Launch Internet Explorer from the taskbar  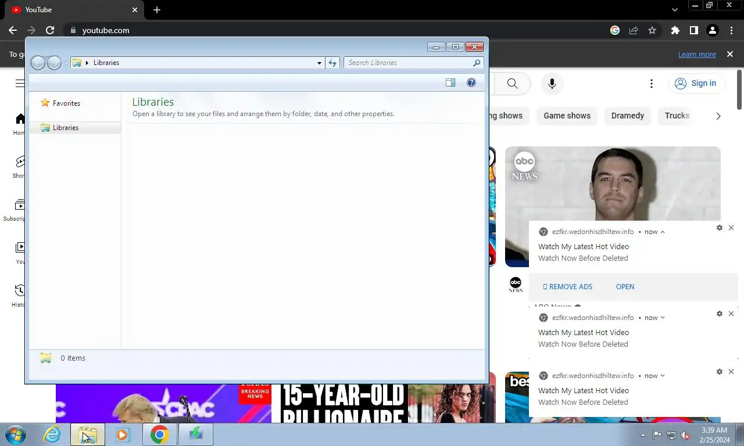click(x=52, y=434)
